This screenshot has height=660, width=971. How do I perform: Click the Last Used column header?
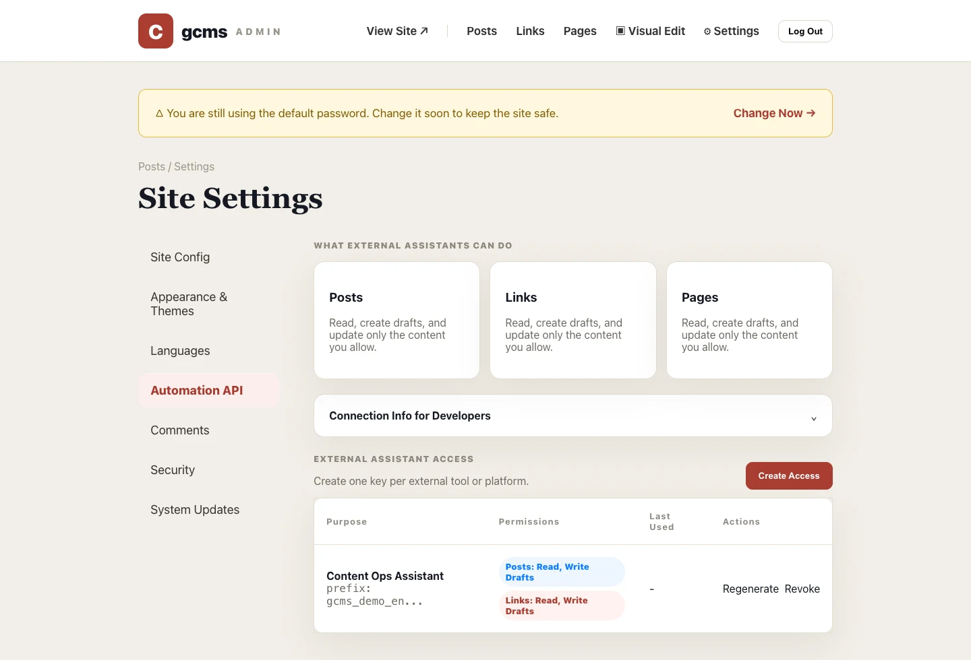tap(661, 522)
